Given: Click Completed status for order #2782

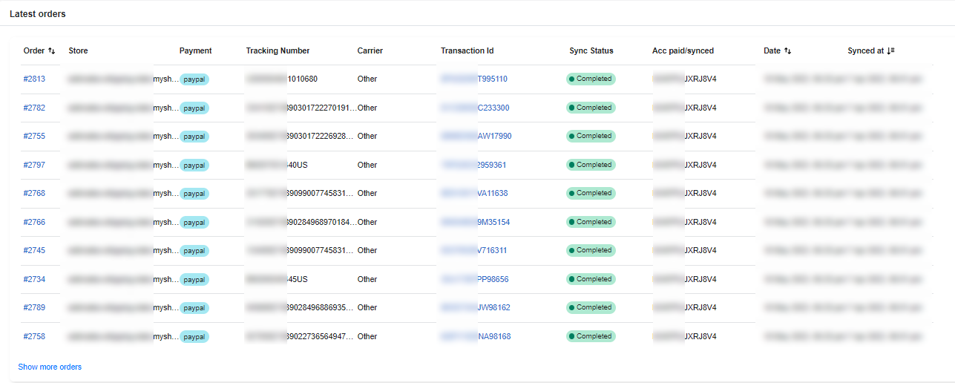Looking at the screenshot, I should click(x=591, y=108).
